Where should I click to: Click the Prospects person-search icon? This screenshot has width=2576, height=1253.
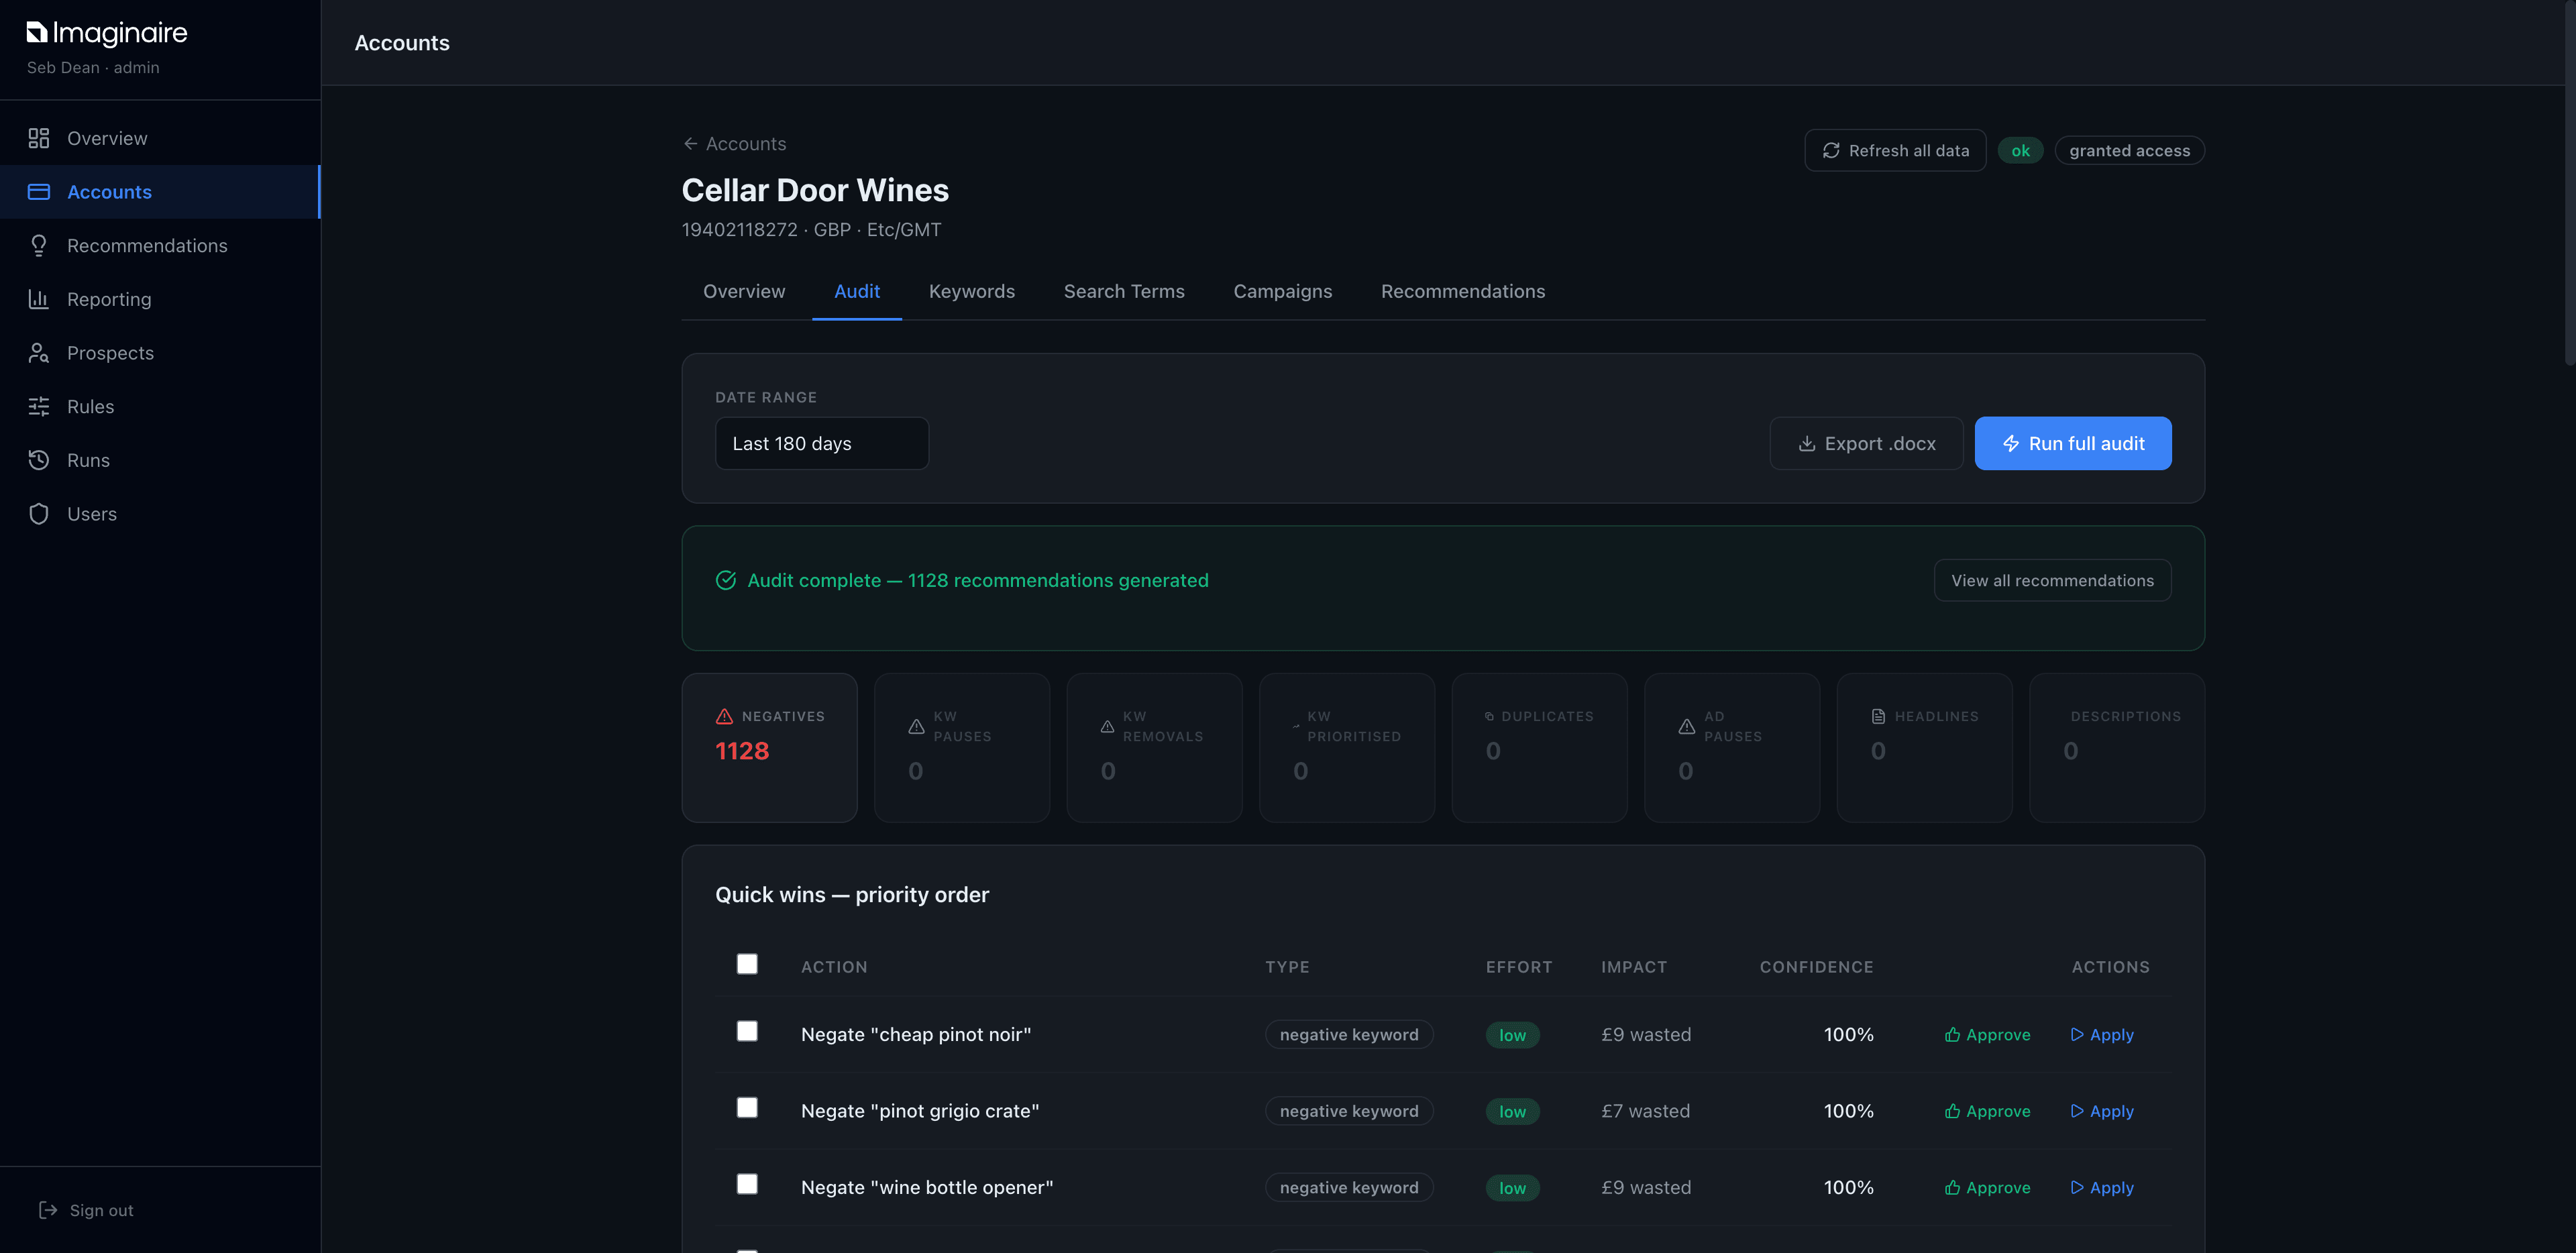click(39, 353)
